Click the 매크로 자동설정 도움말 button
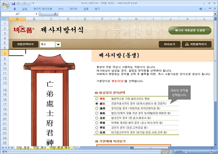Screen dimensions: 218x154 point(190,30)
